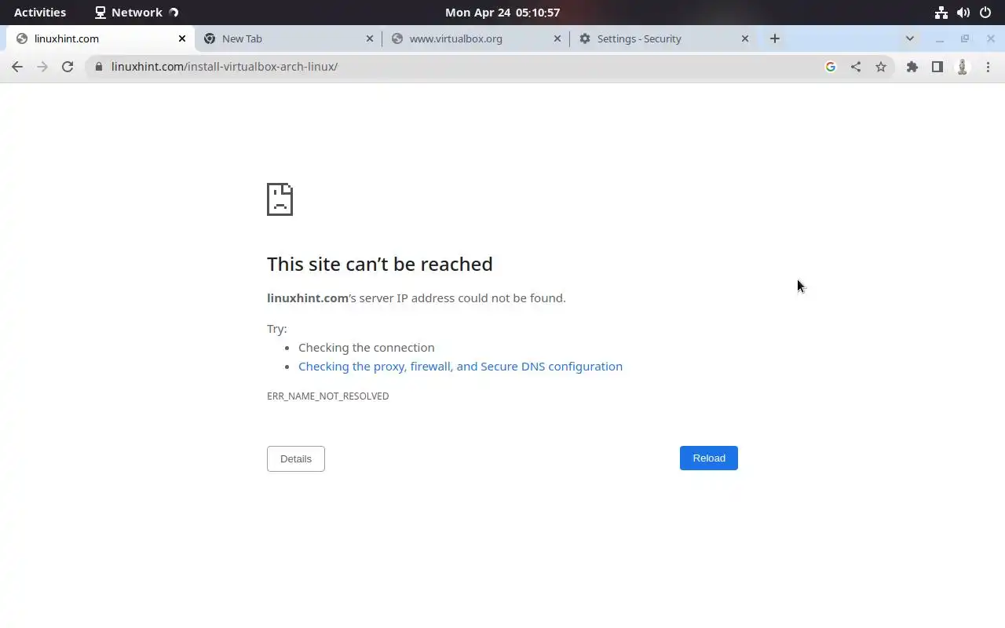The image size is (1005, 628).
Task: Minimize the browser window
Action: coord(940,38)
